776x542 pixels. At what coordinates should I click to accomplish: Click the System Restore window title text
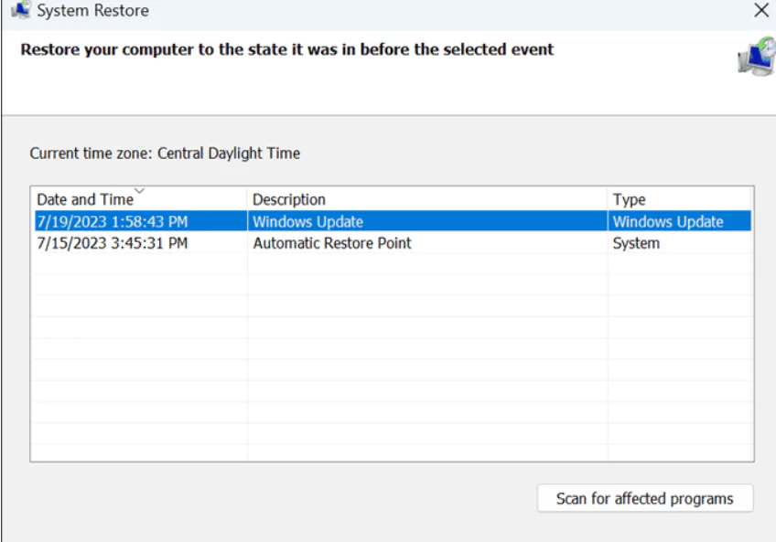tap(92, 11)
